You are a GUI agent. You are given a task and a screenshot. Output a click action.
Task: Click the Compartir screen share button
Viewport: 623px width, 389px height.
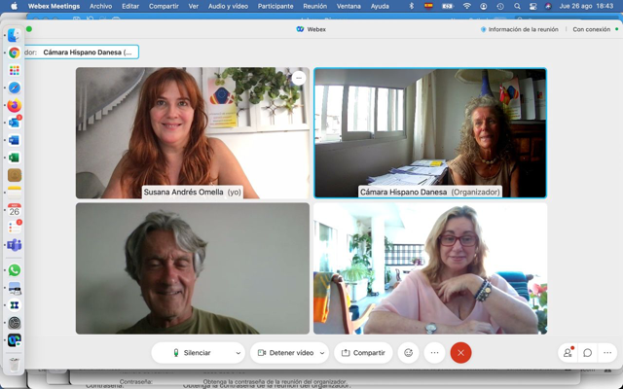(x=363, y=352)
